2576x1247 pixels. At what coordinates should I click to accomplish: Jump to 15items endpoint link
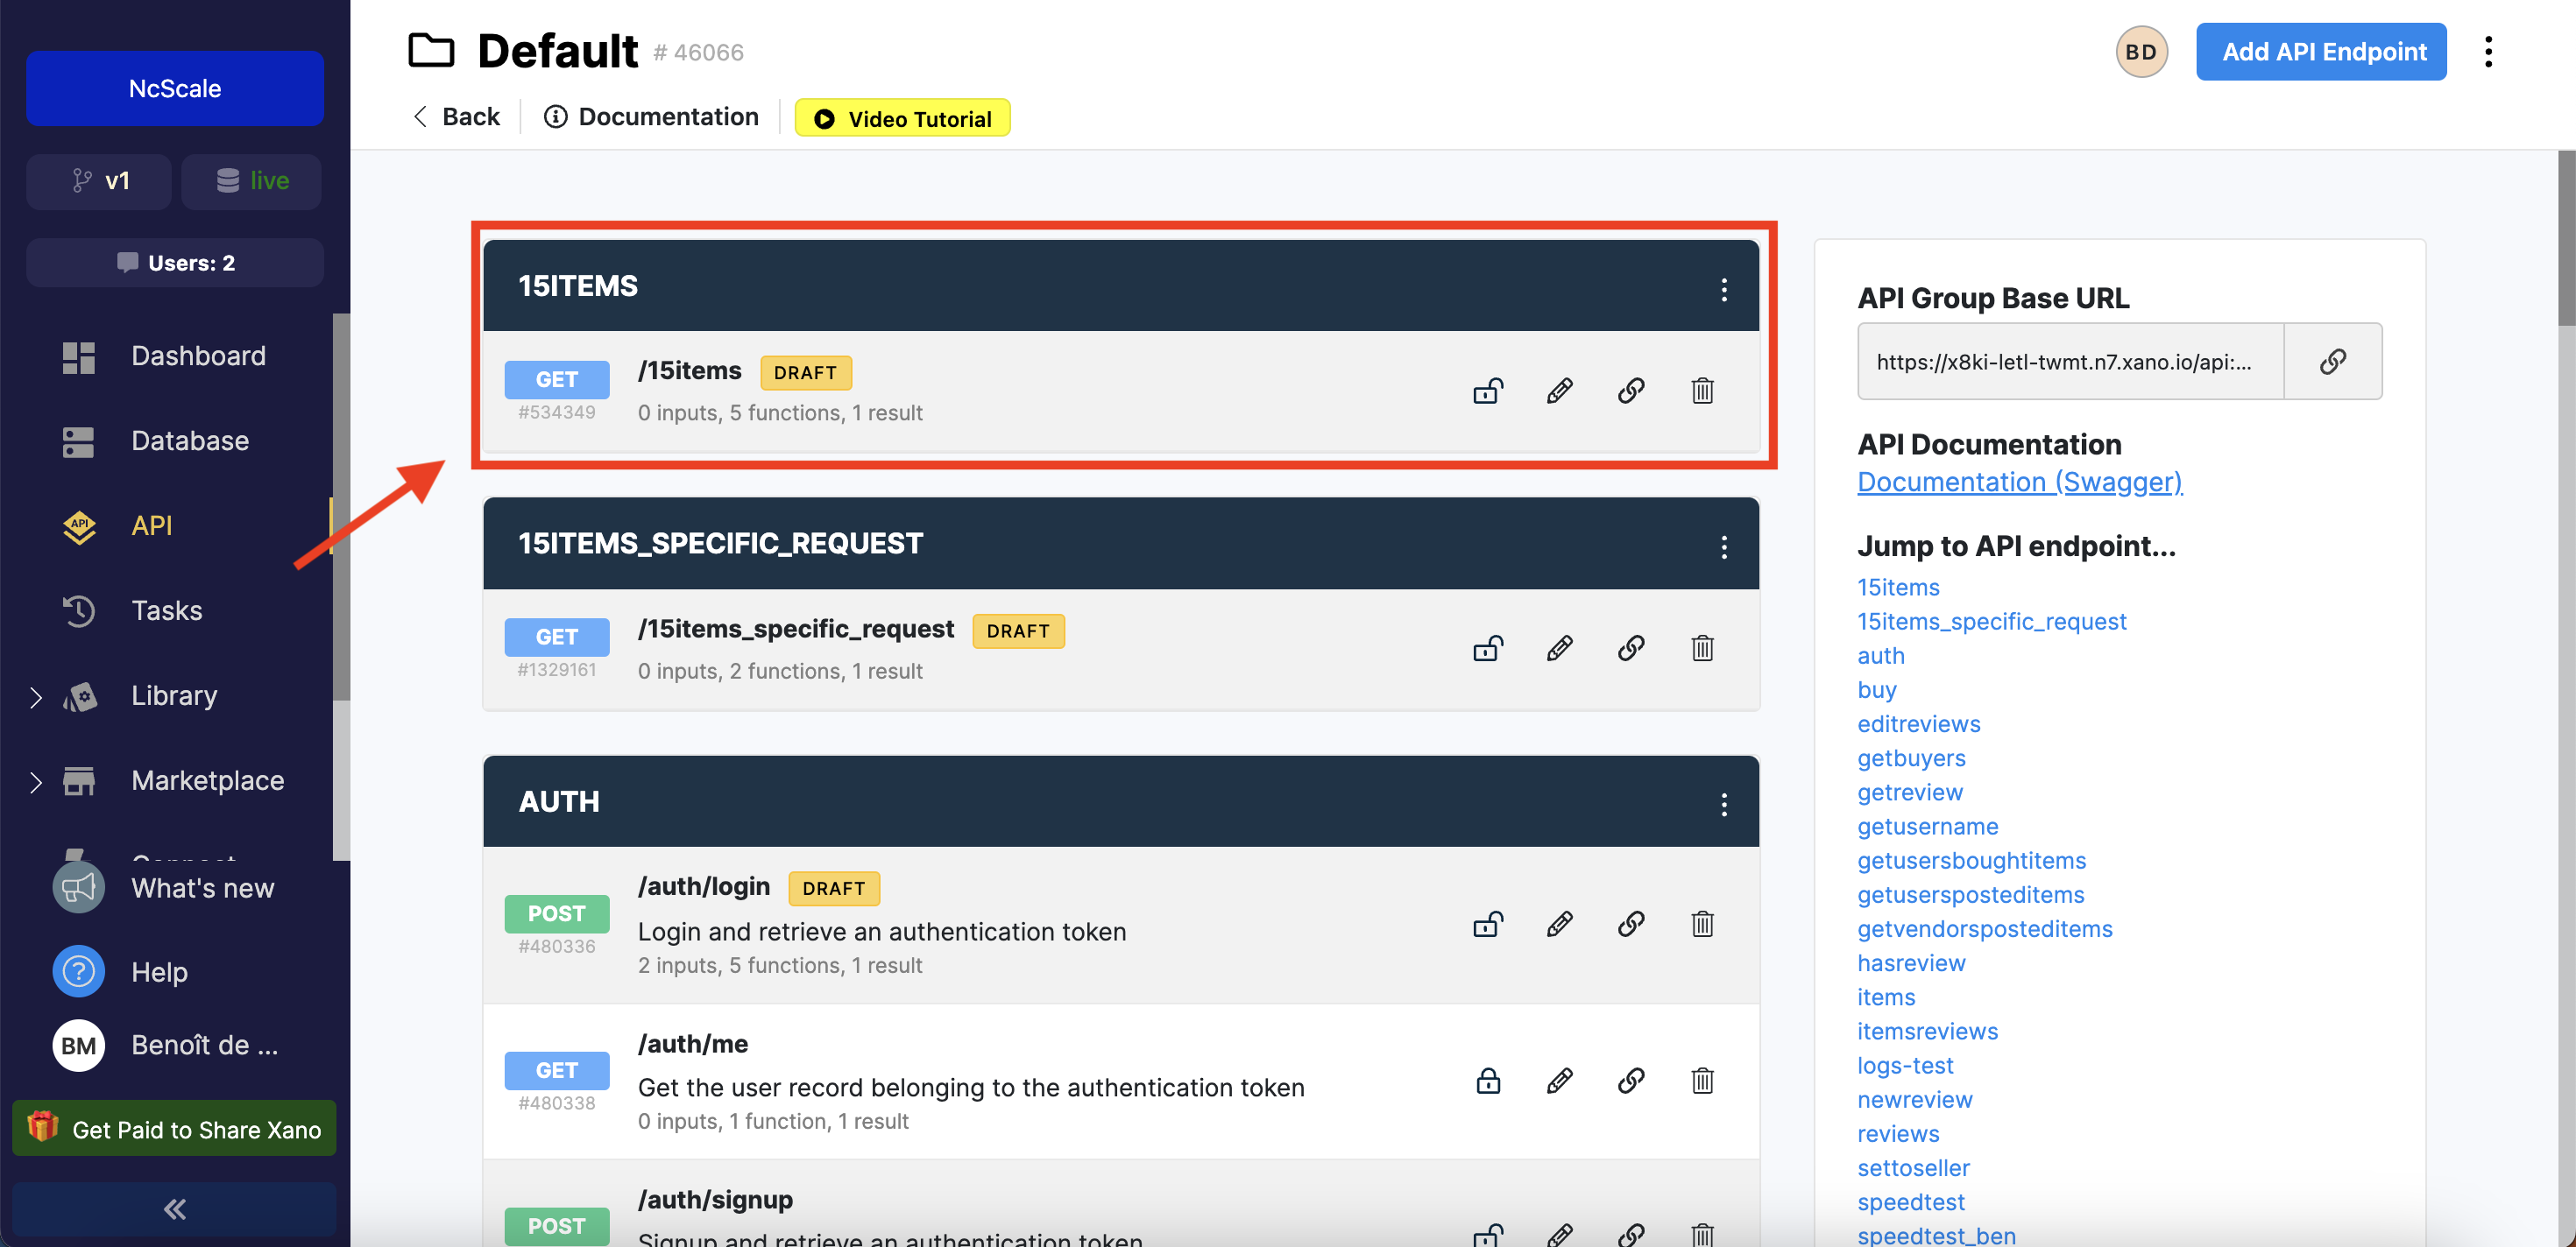click(x=1898, y=588)
